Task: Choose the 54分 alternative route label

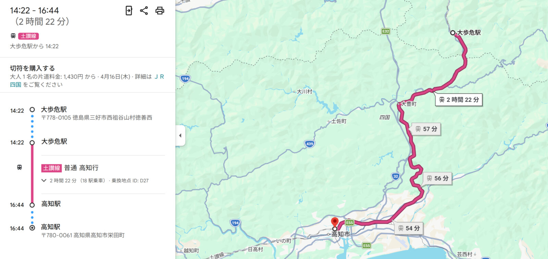Action: (x=409, y=228)
